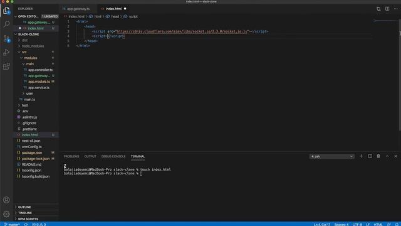This screenshot has width=401, height=226.
Task: Open Source Control view in activity bar
Action: pos(6,38)
